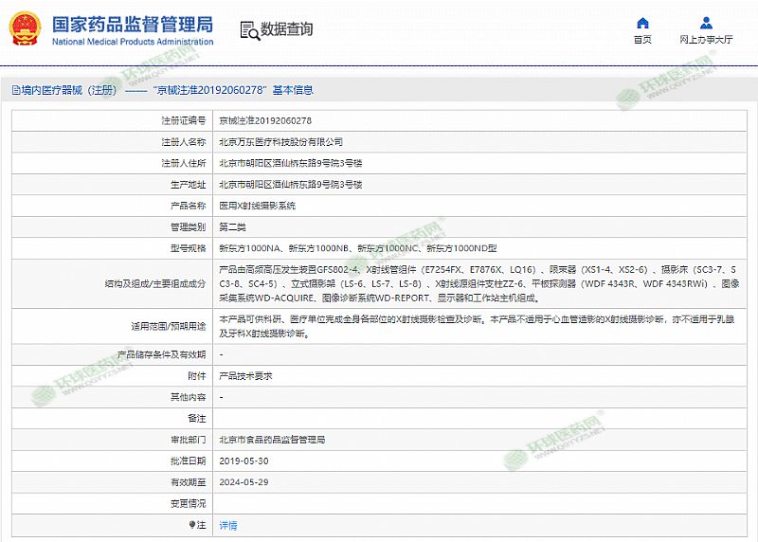Screen dimensions: 758x542
Task: Click approval department 北京市食品药品监督管理局
Action: point(272,440)
